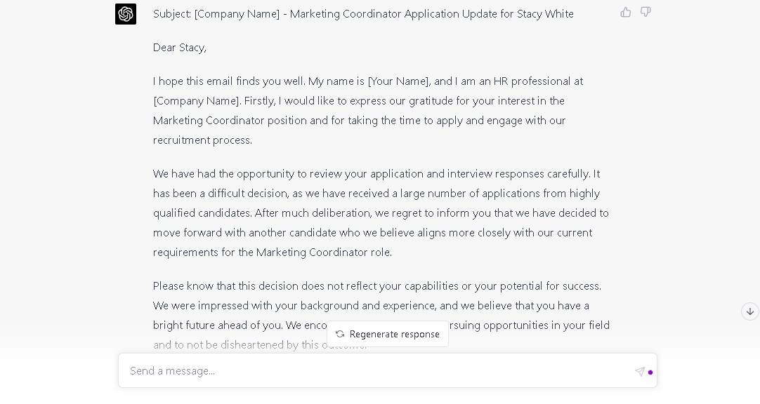This screenshot has width=760, height=404.
Task: Click the phrase 'Marketing Coordinator role.'
Action: (x=324, y=252)
